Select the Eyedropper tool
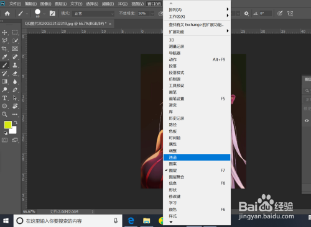Viewport: 311px width, 227px height. 4,57
